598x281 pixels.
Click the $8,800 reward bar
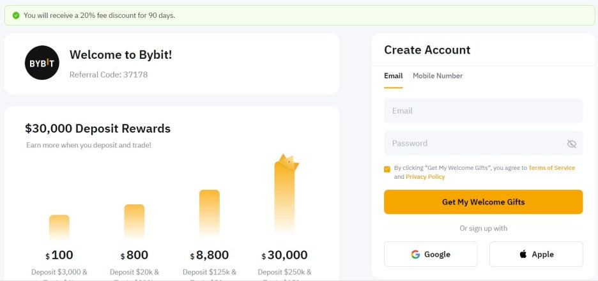[210, 213]
